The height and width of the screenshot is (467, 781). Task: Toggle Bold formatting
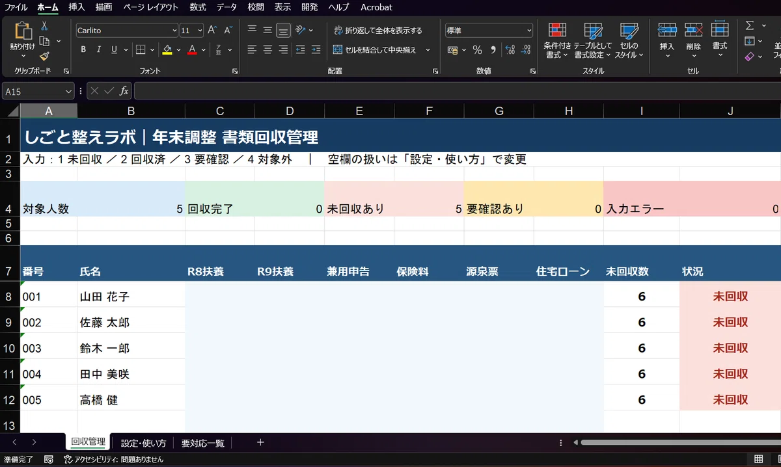pos(83,49)
